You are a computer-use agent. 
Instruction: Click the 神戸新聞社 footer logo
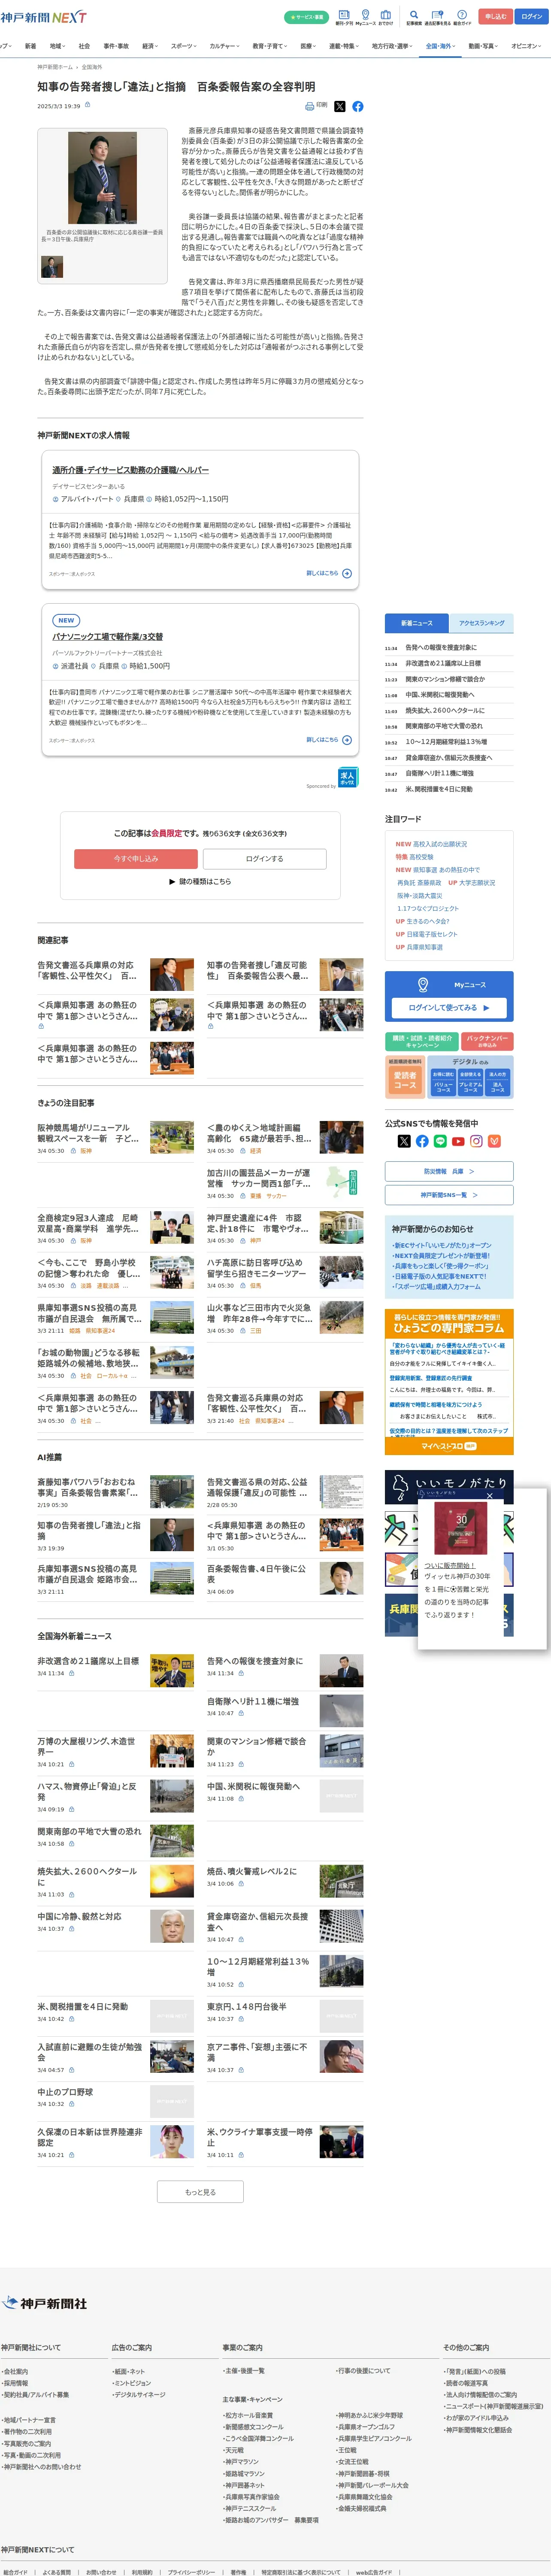tap(45, 2303)
